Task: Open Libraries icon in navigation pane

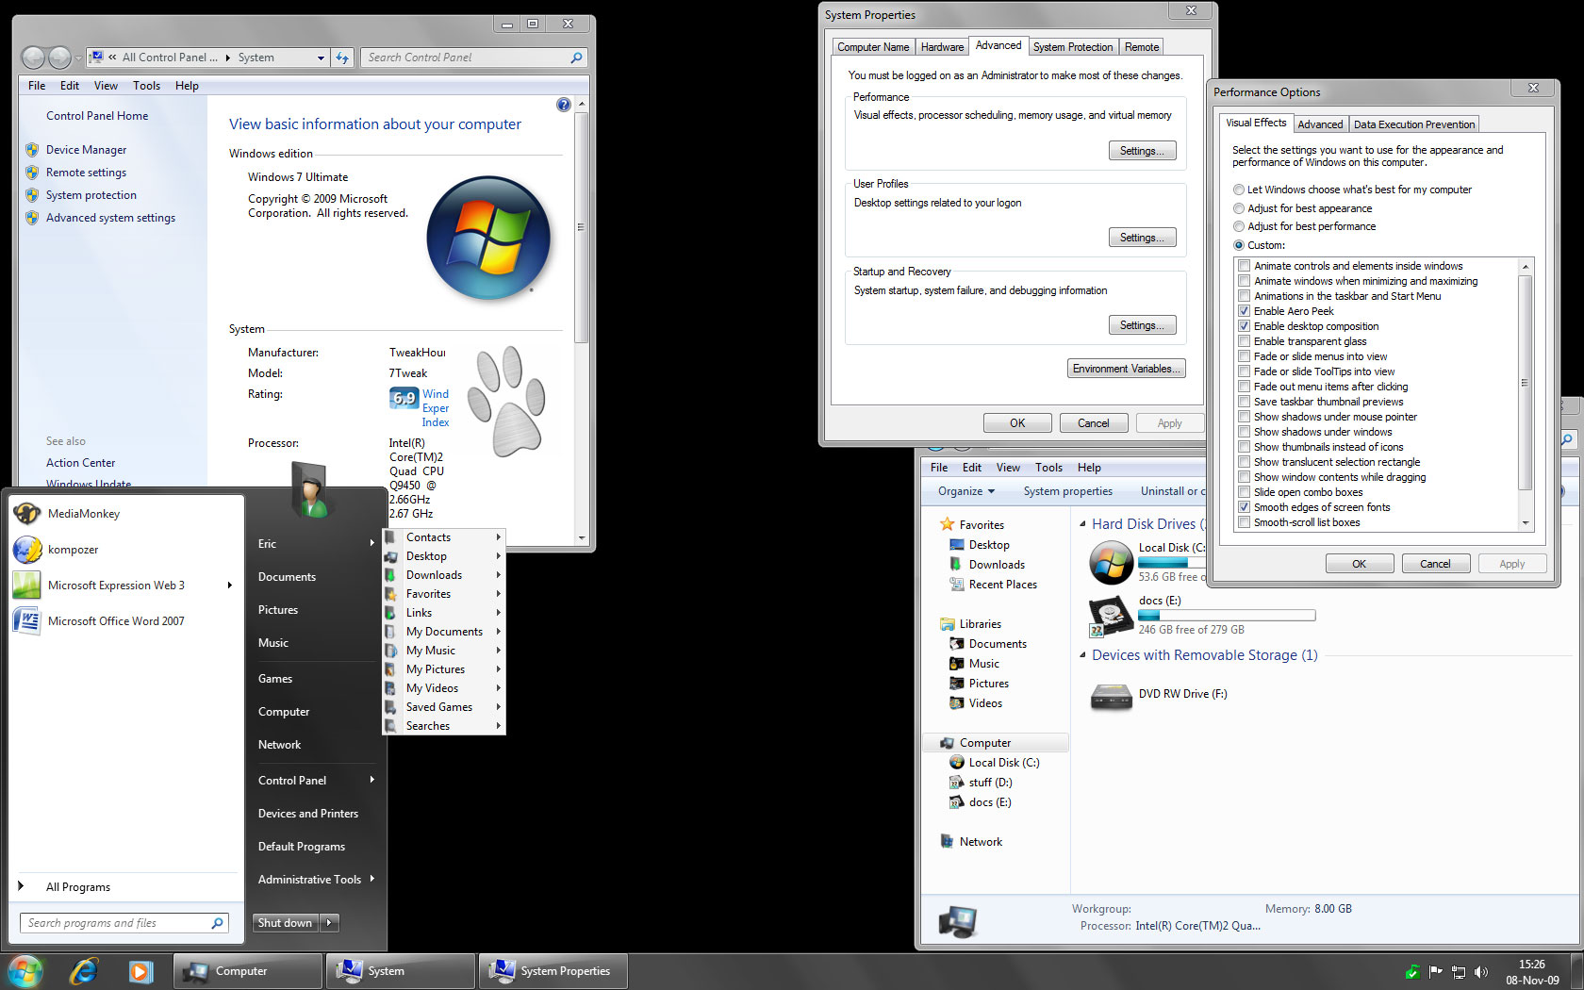Action: click(x=948, y=624)
